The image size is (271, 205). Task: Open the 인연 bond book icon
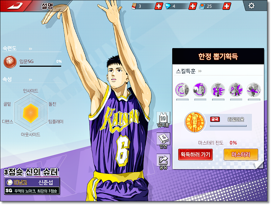pyautogui.click(x=163, y=140)
